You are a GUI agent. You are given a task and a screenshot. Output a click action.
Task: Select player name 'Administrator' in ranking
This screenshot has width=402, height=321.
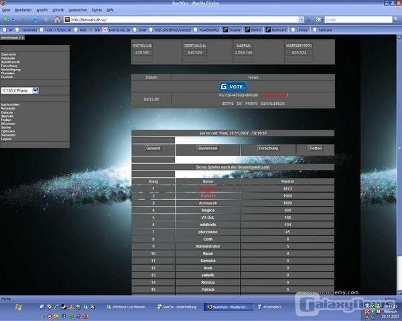pyautogui.click(x=208, y=246)
